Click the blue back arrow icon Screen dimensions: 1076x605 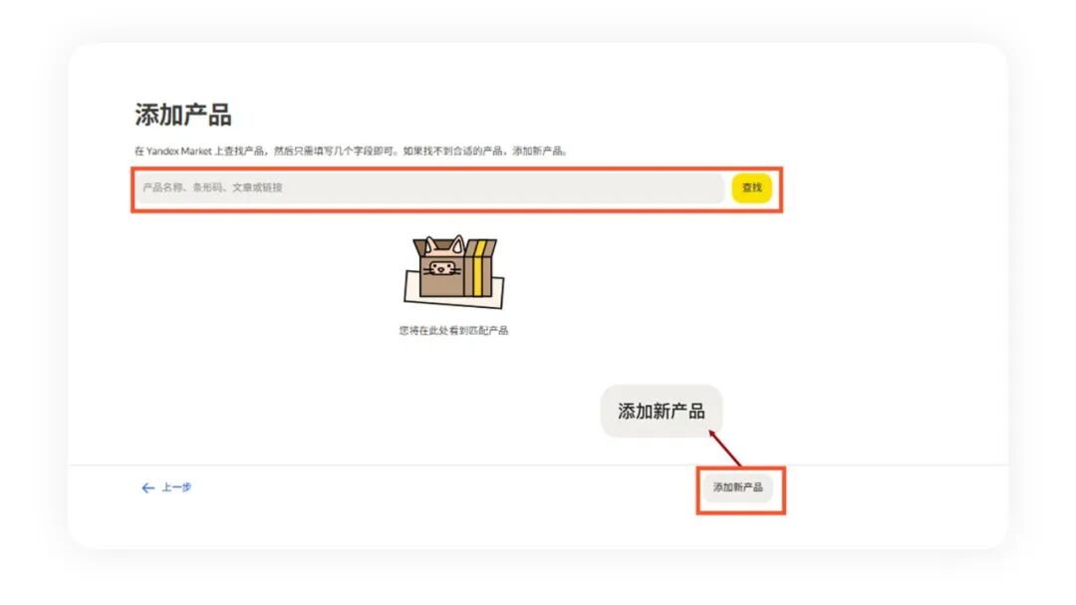147,487
